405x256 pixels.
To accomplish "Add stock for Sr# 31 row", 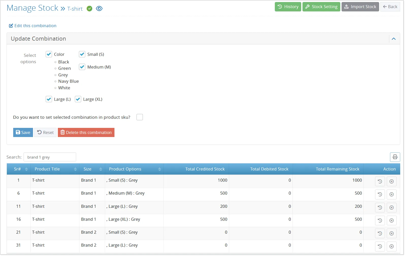I will pyautogui.click(x=392, y=246).
